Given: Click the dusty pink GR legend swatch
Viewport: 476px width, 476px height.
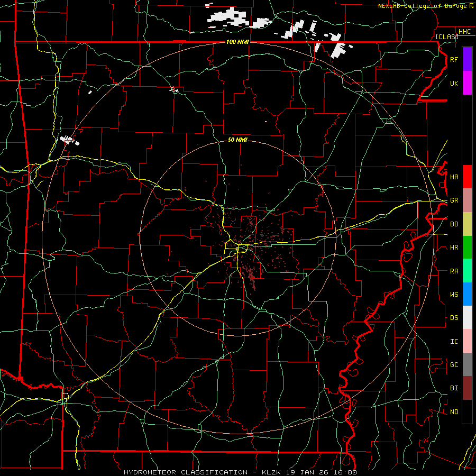Looking at the screenshot, I should [x=467, y=200].
